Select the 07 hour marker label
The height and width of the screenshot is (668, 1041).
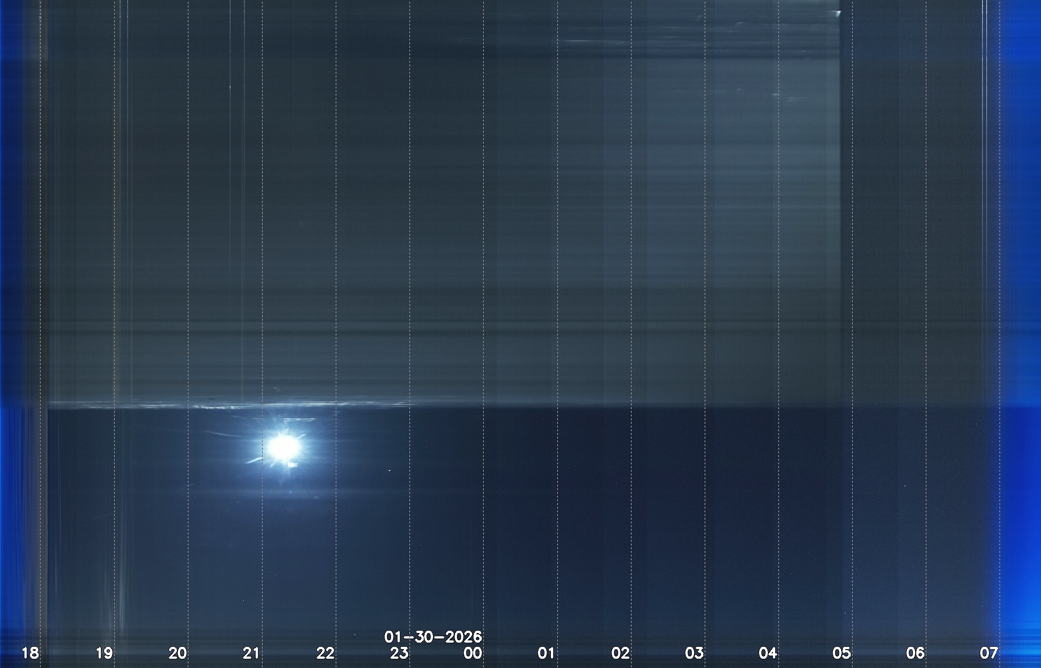click(989, 653)
